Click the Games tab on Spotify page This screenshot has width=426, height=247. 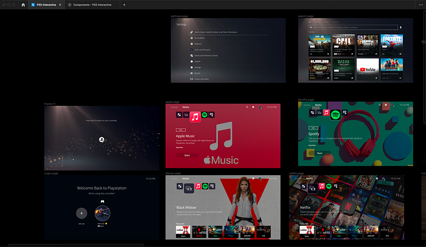[307, 105]
